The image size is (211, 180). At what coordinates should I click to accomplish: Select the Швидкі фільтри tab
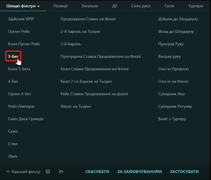pos(21,6)
